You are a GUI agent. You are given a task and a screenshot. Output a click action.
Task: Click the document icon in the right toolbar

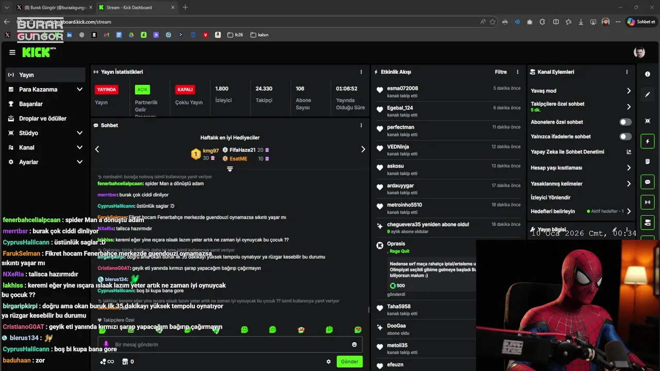click(648, 162)
